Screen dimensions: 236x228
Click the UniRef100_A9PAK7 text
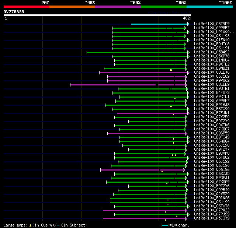212,101
